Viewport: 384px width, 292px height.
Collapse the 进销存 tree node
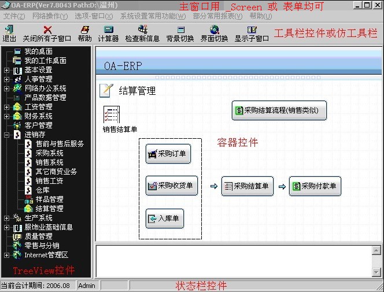tap(6, 135)
